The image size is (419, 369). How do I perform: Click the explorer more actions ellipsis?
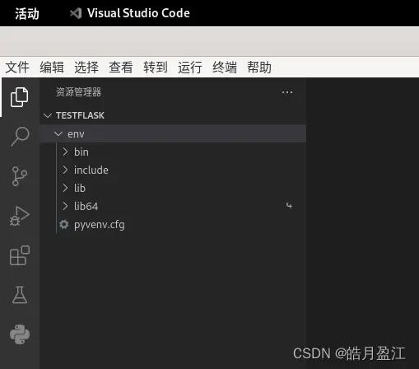[x=287, y=92]
